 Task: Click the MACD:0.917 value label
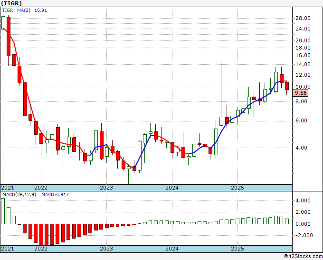pyautogui.click(x=55, y=195)
